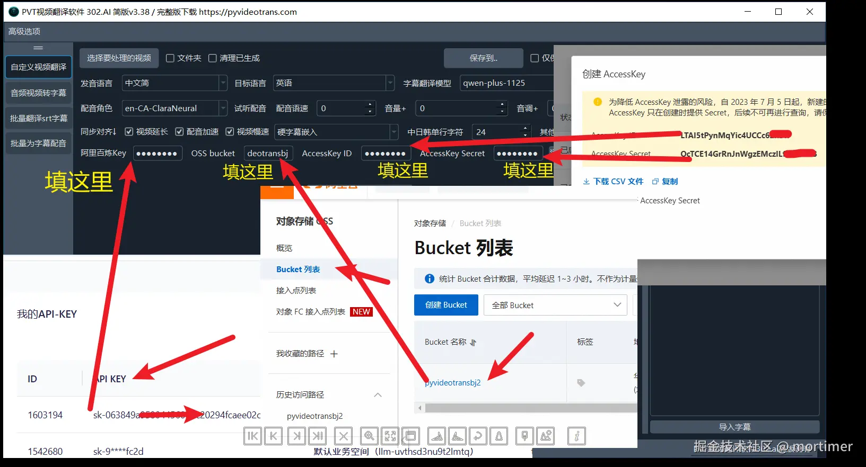Go to previous image in viewer toolbar
This screenshot has height=467, width=866.
pos(273,436)
